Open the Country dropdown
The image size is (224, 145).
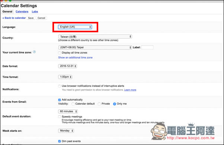(x=95, y=37)
